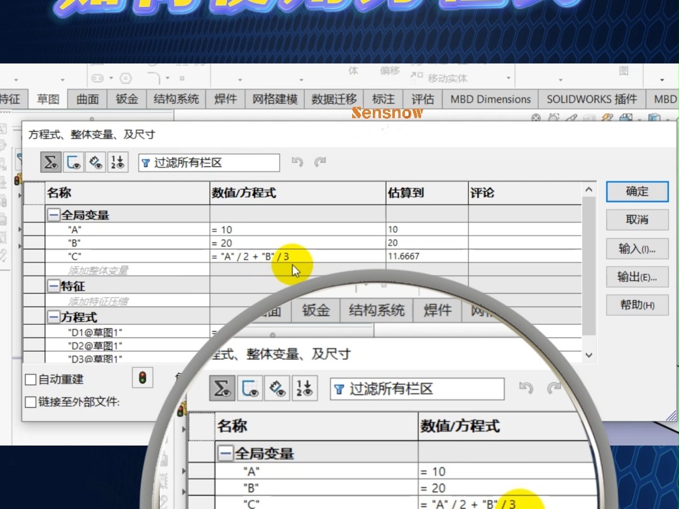Switch to Sketch Equation View icon
Viewport: 679px width, 509px height.
[74, 161]
